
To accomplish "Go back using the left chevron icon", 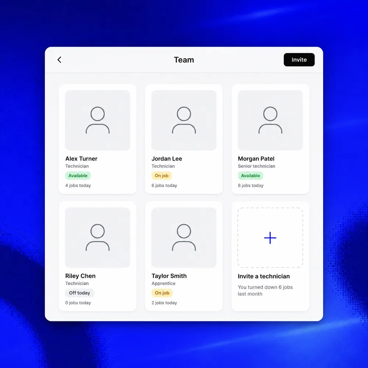I will click(x=59, y=60).
